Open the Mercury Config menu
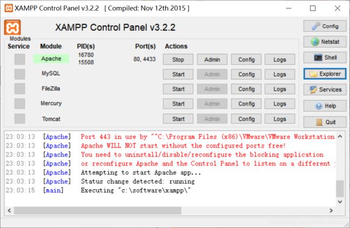This screenshot has height=228, width=350. pos(246,103)
